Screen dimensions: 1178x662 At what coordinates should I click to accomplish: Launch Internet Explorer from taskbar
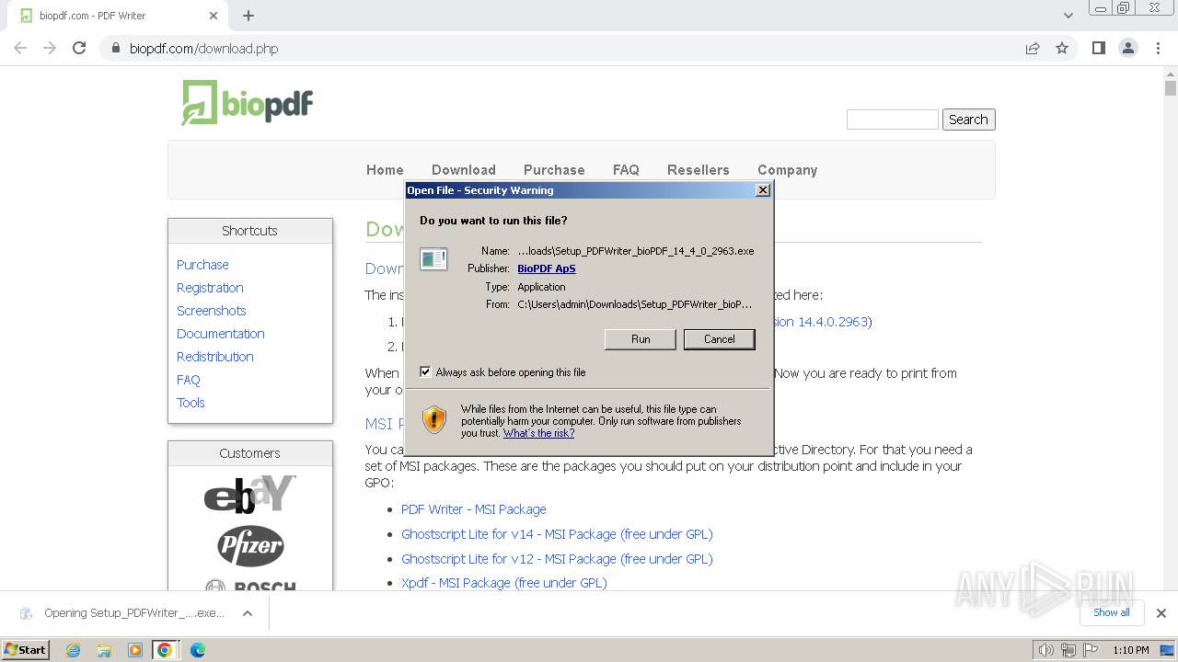(x=73, y=650)
